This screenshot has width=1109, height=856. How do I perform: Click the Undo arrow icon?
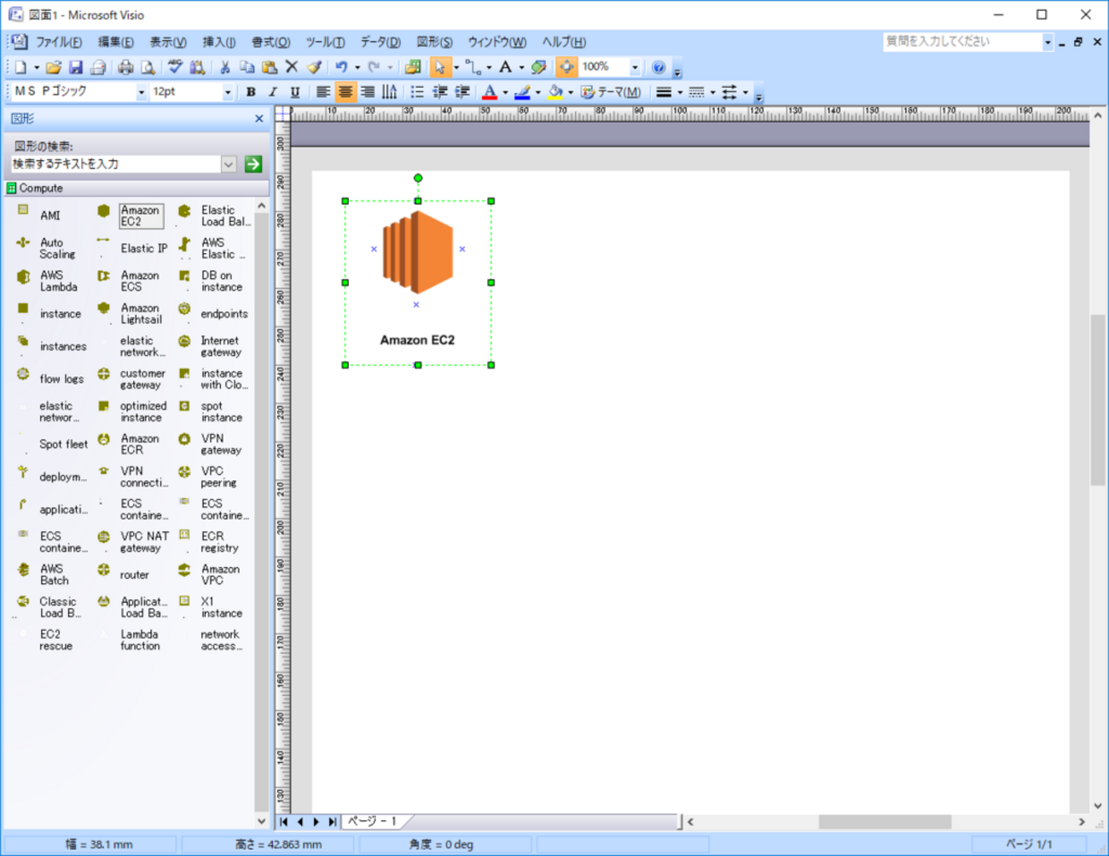click(x=341, y=67)
